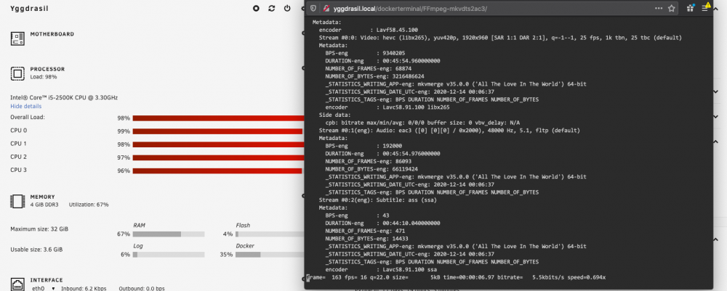
Task: Click the 'encoder : Lavc58.91.100 ssa' line
Action: click(382, 269)
